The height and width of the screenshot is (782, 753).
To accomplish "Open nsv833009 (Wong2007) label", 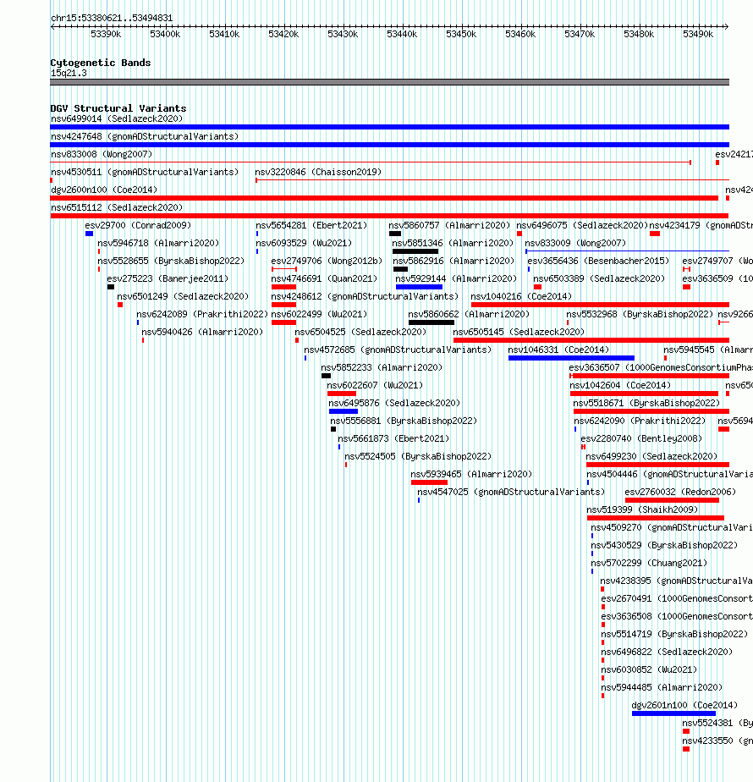I will (x=575, y=243).
